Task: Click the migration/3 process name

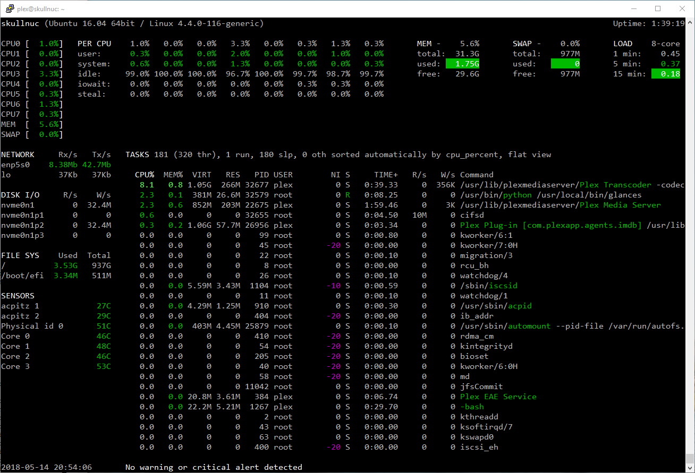Action: coord(487,255)
